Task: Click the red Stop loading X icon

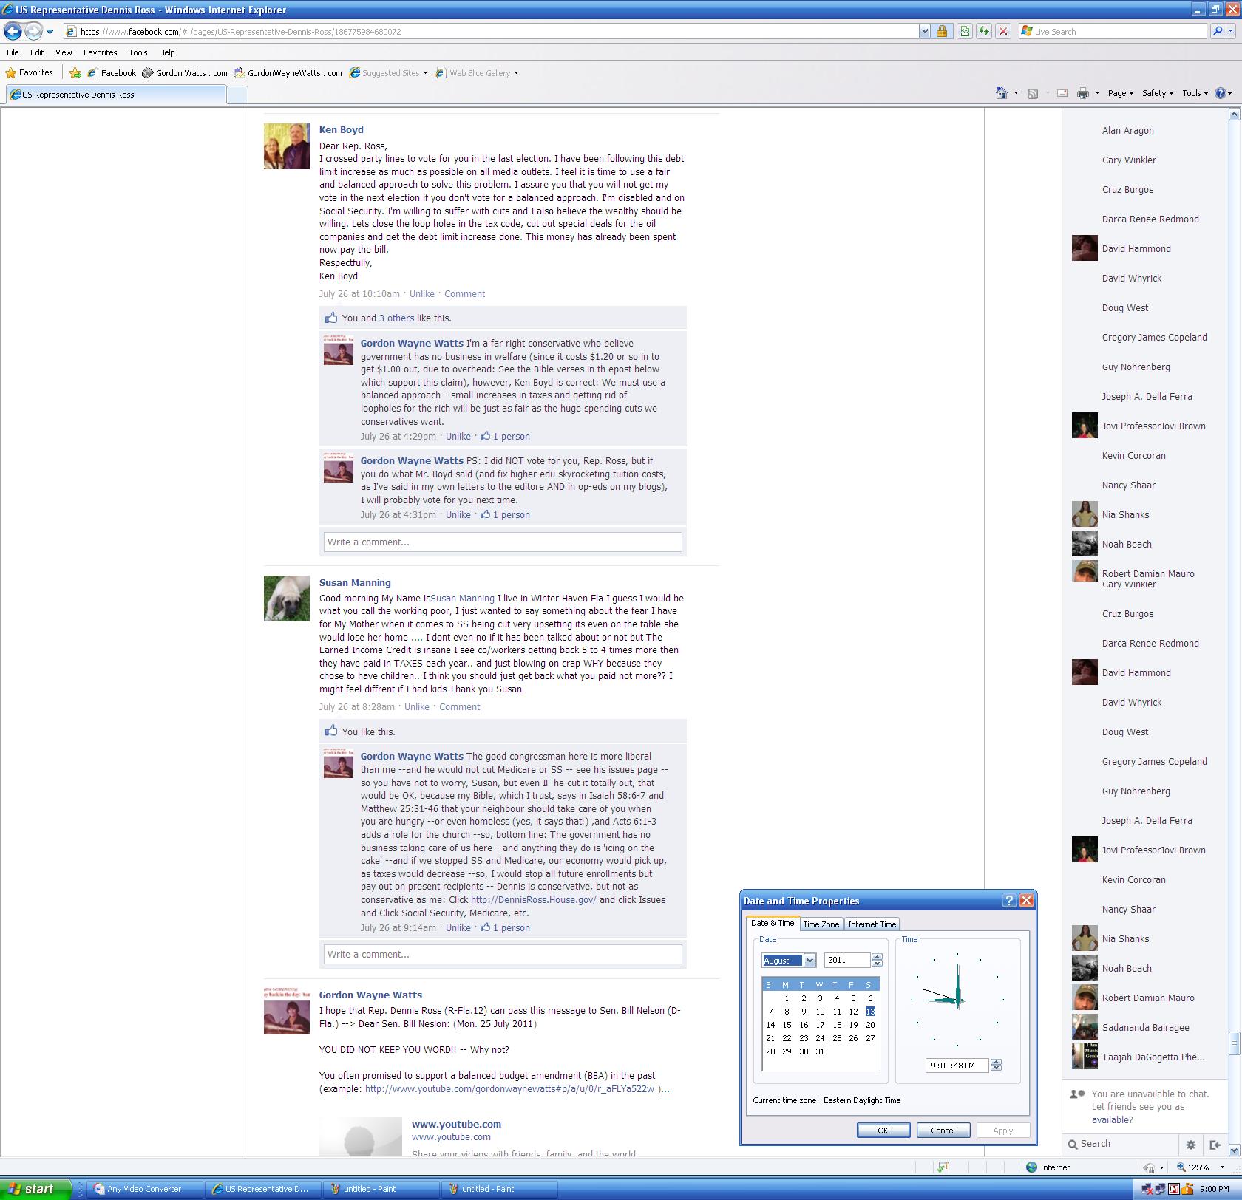Action: 1002,31
